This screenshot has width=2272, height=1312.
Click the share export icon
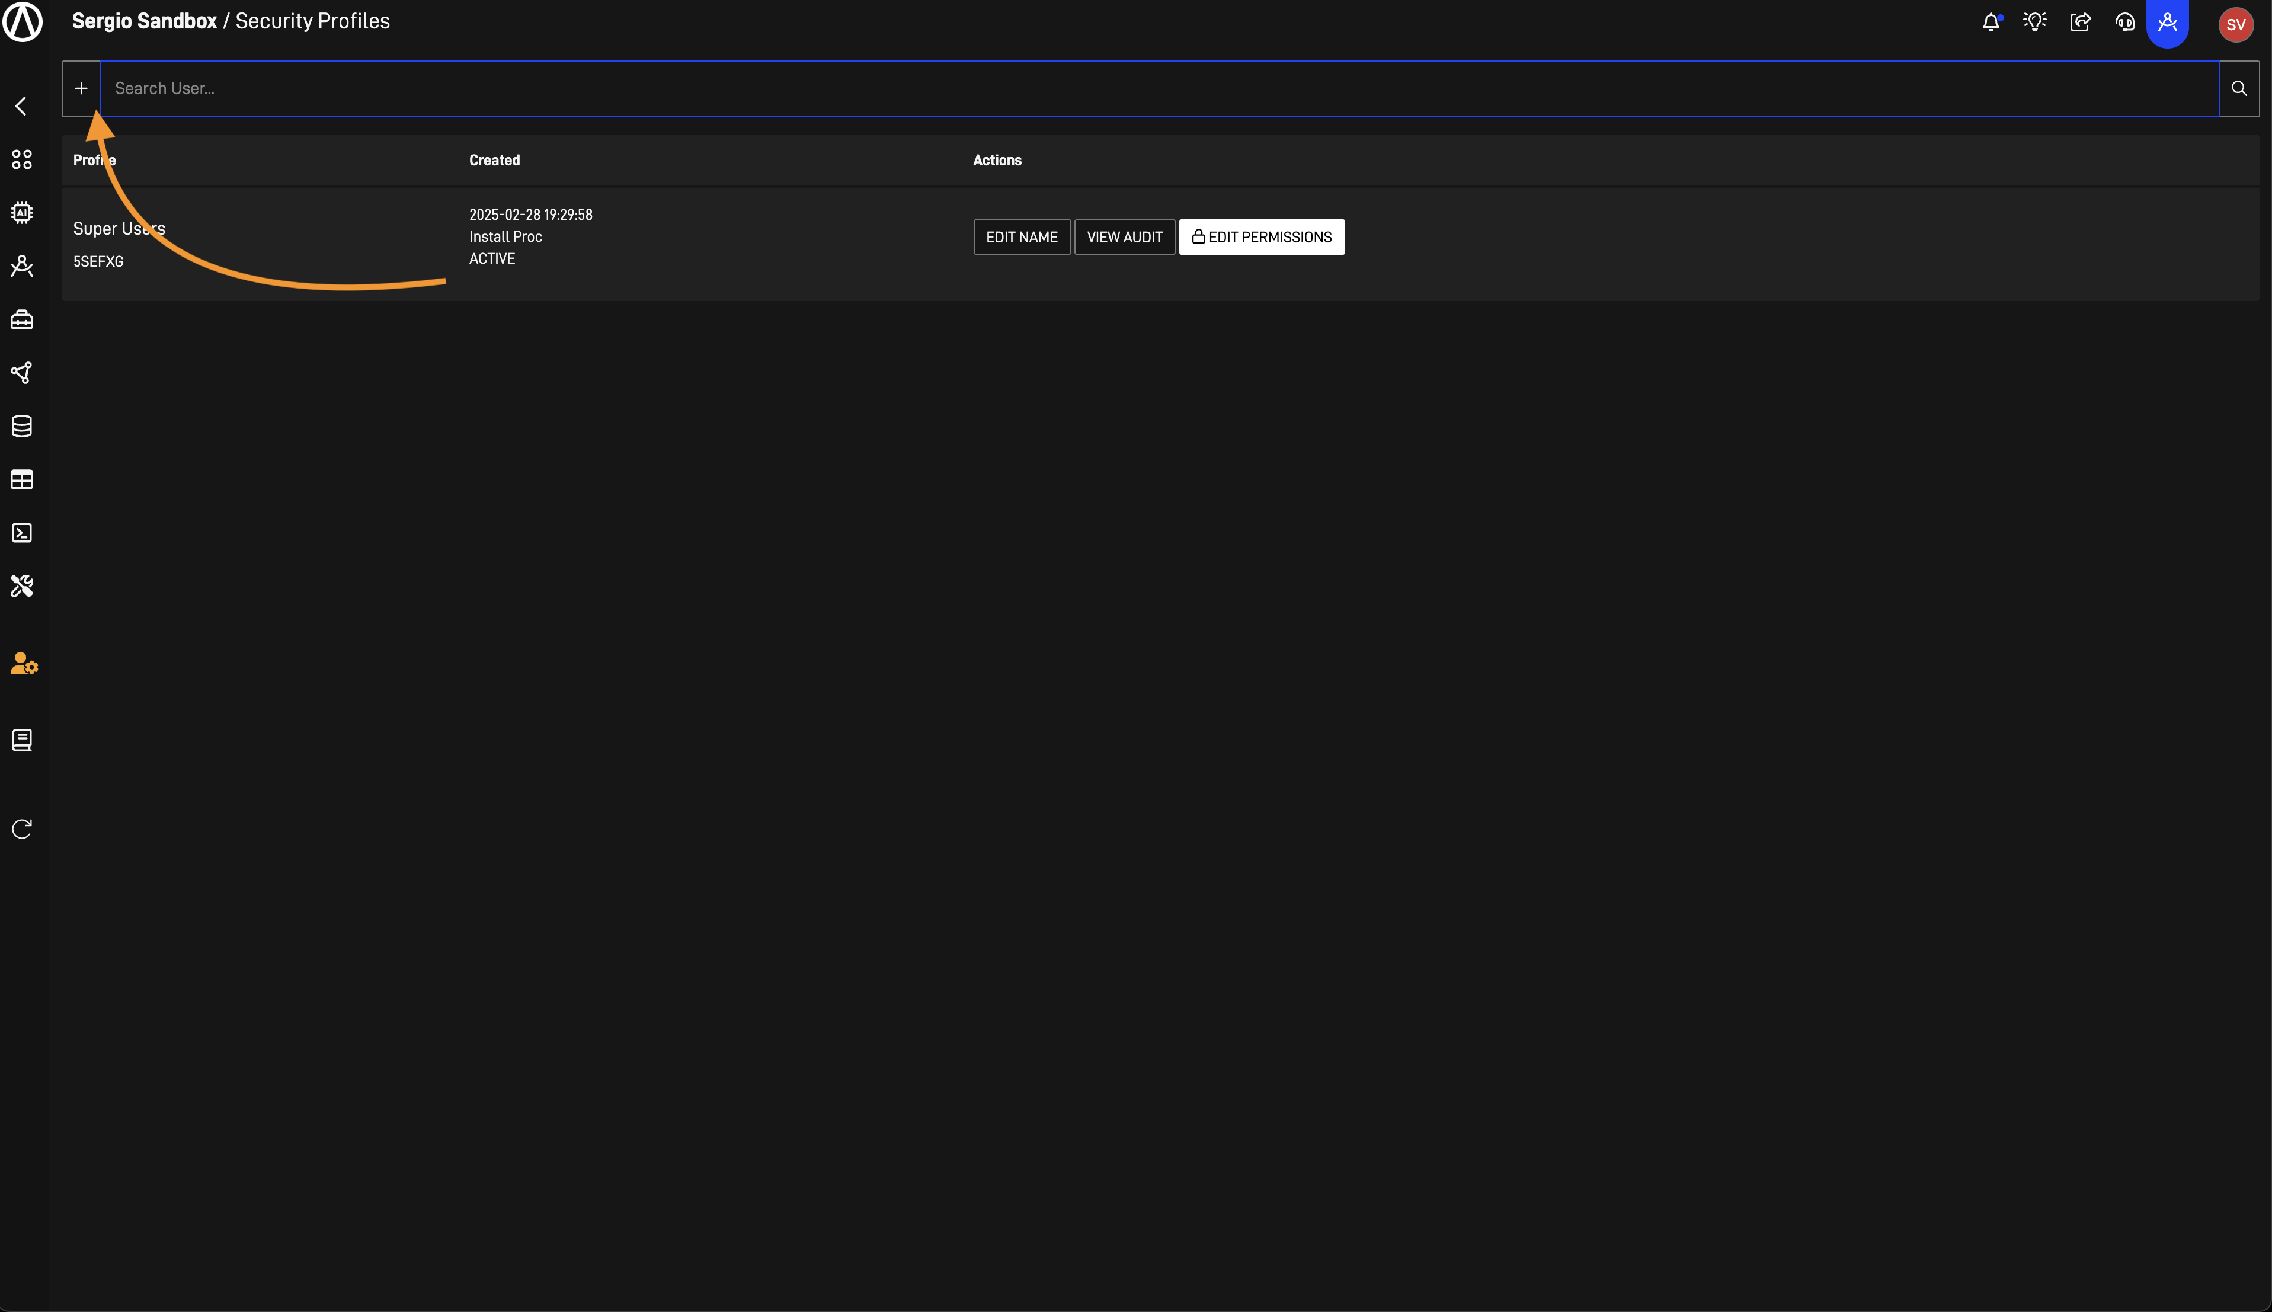(x=2080, y=23)
